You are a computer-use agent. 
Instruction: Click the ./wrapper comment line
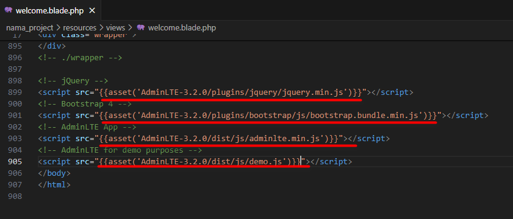(x=80, y=58)
